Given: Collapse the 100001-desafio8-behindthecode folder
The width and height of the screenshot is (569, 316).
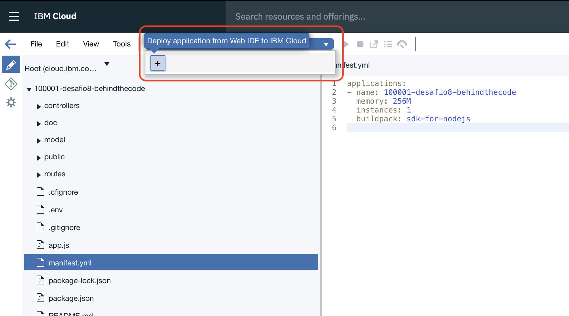Looking at the screenshot, I should tap(29, 89).
